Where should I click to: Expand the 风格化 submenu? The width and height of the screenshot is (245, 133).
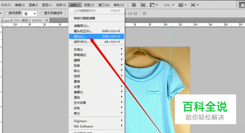tap(96, 50)
